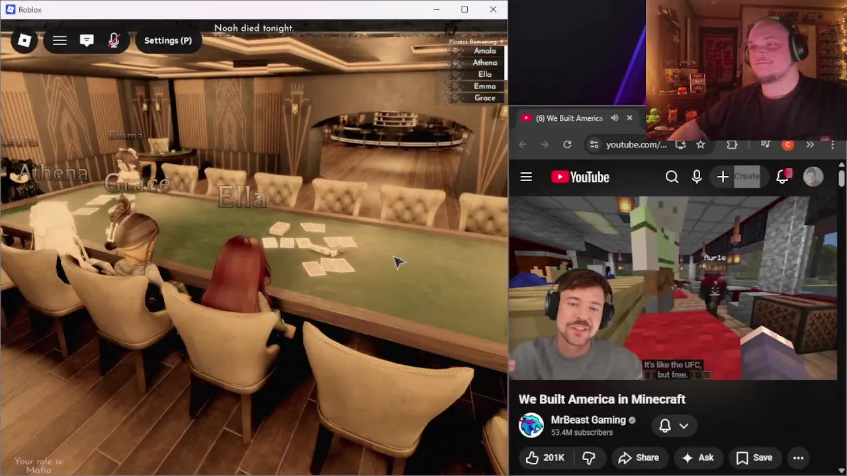Share the YouTube video

639,457
